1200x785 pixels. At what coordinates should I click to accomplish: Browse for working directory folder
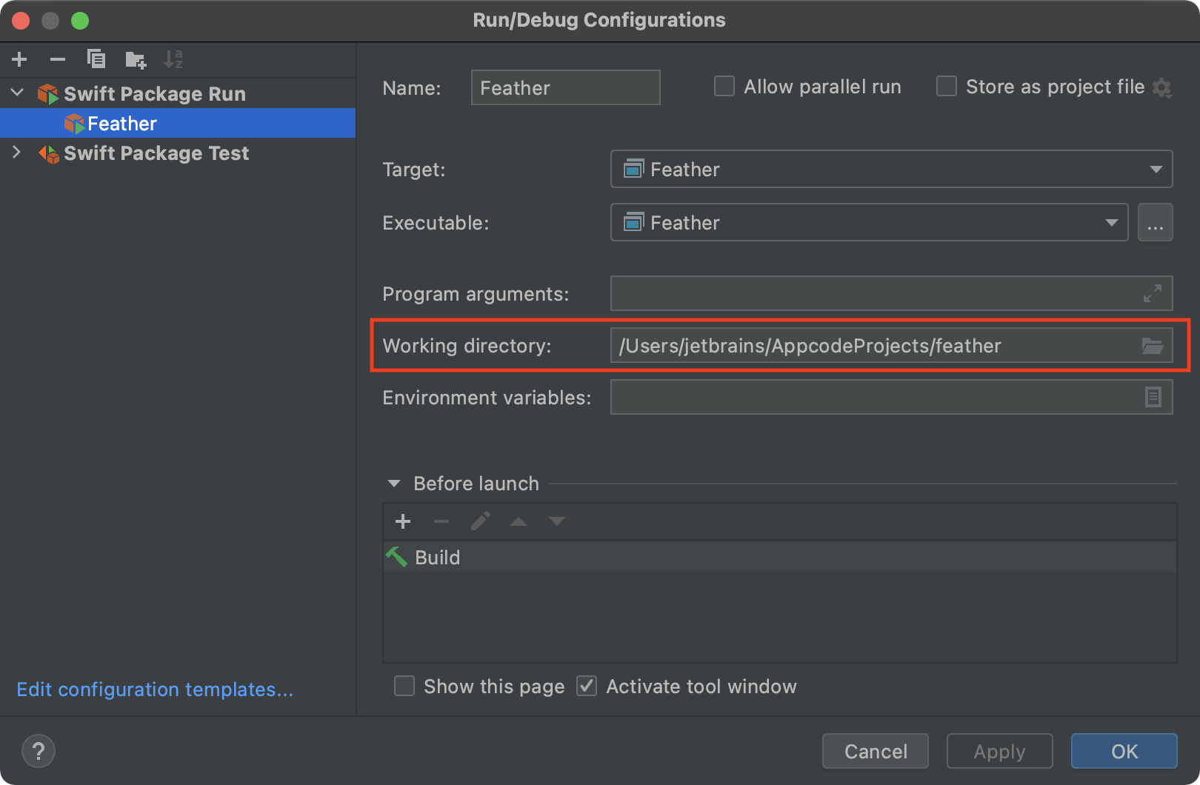[x=1152, y=346]
